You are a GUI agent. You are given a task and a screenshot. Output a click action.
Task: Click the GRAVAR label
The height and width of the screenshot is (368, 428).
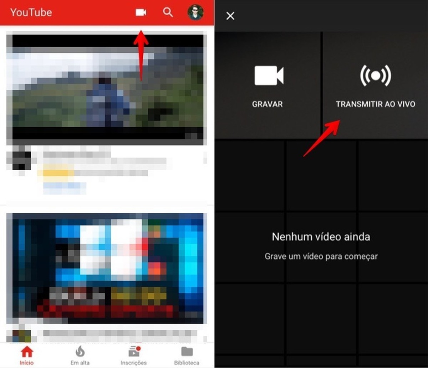tap(267, 104)
